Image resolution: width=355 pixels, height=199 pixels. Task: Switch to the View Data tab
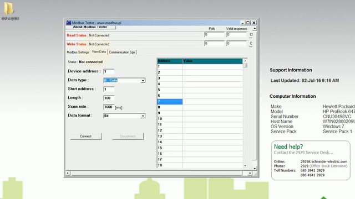coord(99,51)
